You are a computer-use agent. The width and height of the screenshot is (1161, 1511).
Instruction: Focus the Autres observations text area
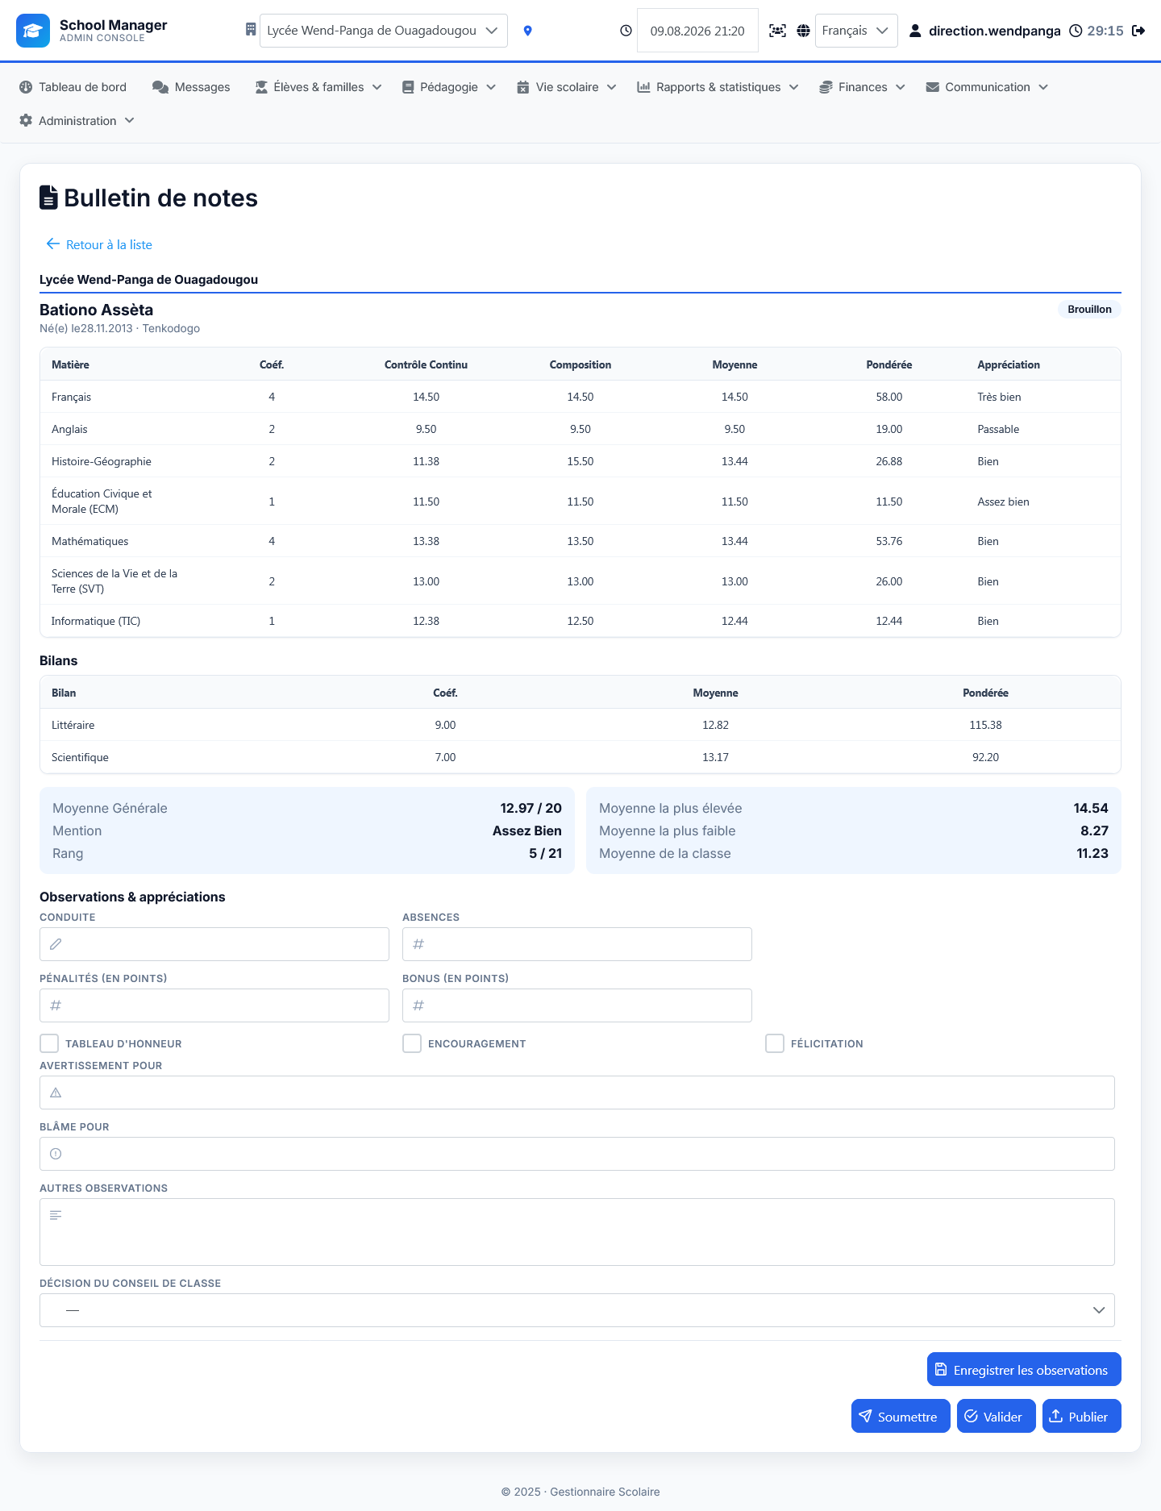coord(577,1232)
